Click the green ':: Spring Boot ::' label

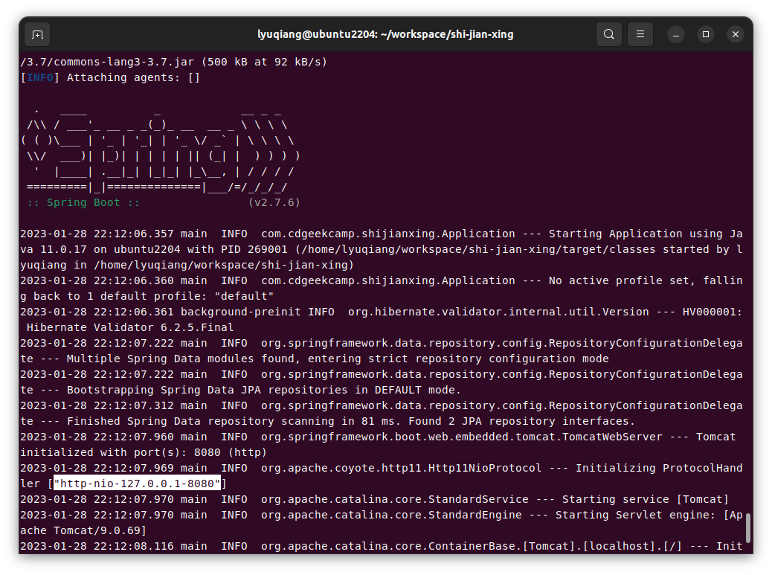pos(83,202)
